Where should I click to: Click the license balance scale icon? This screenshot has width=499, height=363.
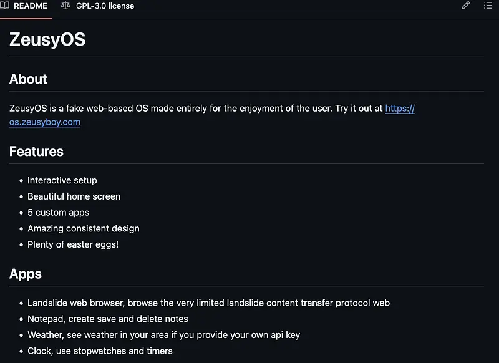tap(65, 6)
